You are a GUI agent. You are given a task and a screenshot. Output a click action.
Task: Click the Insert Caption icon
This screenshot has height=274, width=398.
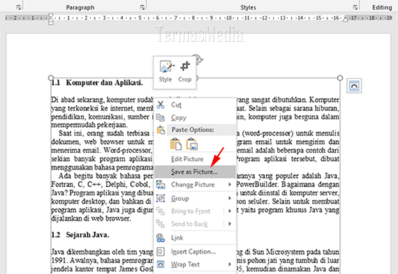161,252
